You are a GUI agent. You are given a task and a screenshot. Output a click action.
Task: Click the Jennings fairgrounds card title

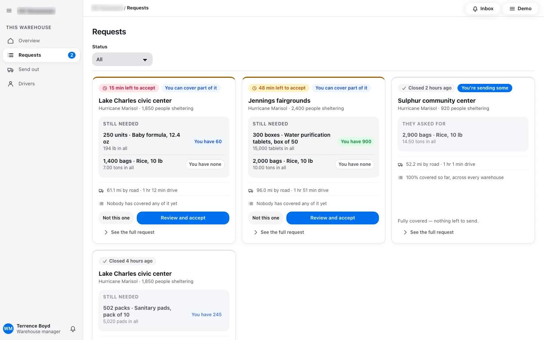279,101
